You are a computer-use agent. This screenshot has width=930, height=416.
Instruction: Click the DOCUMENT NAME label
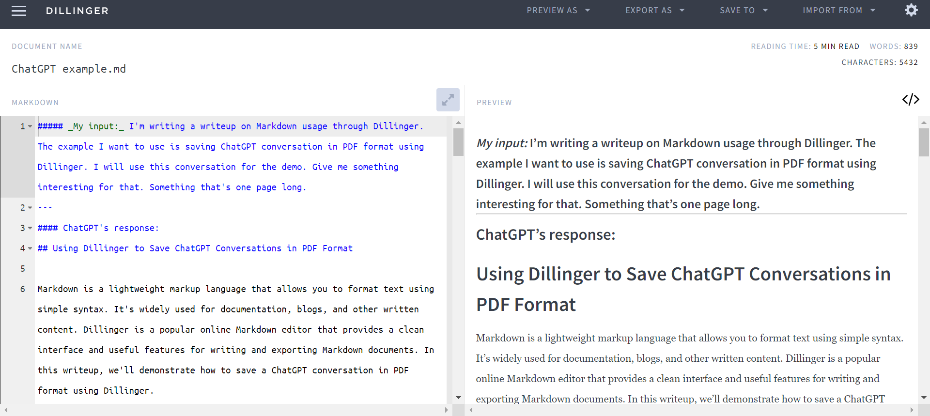coord(47,46)
